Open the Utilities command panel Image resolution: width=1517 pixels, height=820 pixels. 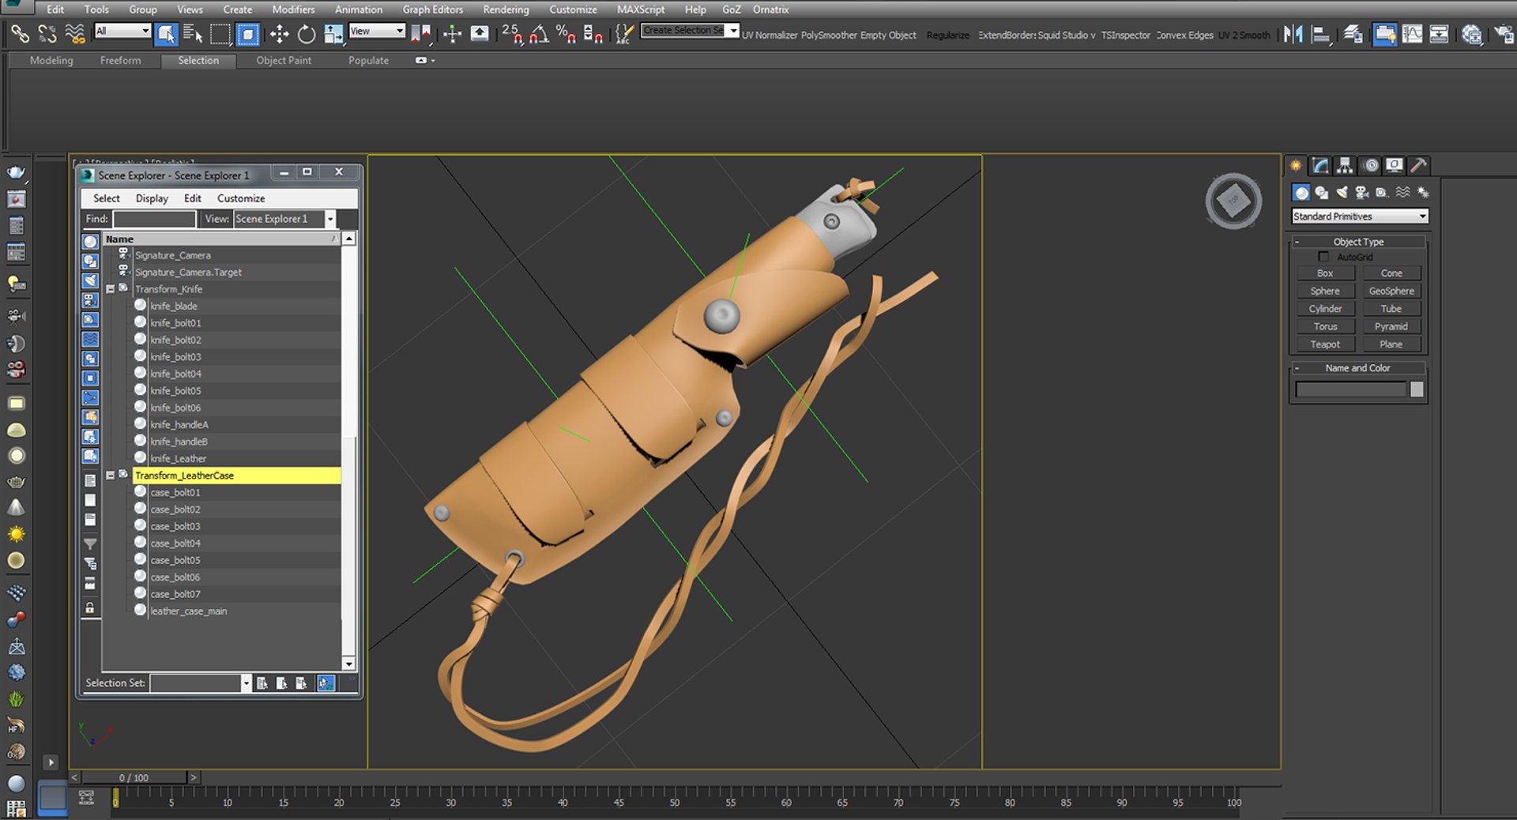coord(1419,165)
